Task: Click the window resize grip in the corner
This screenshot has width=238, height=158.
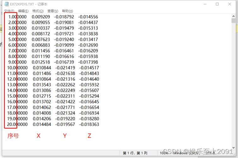Action: point(234,154)
